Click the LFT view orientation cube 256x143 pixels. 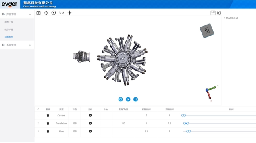(207, 31)
